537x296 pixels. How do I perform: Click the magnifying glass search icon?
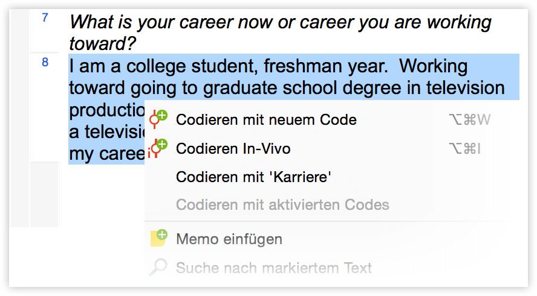coord(158,267)
